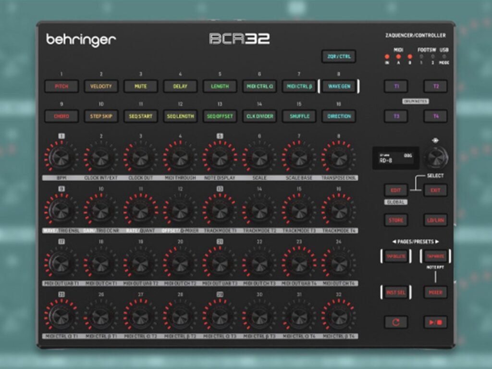Image resolution: width=492 pixels, height=369 pixels.
Task: Click the RD-8 display screen
Action: click(396, 158)
